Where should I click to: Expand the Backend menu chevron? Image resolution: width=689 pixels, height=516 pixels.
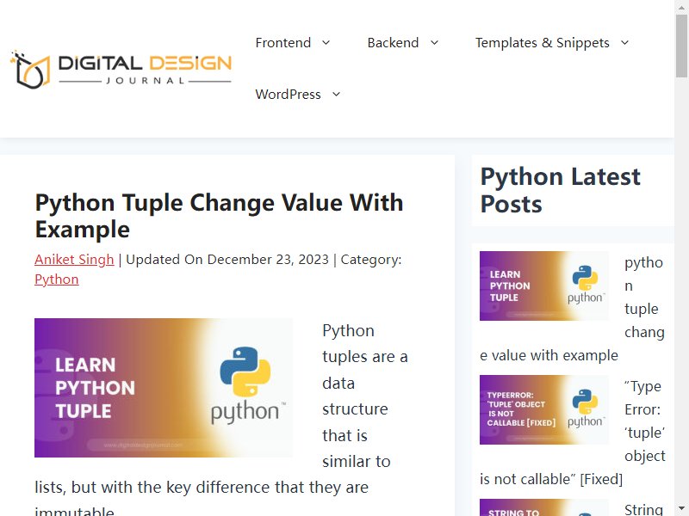click(x=434, y=42)
